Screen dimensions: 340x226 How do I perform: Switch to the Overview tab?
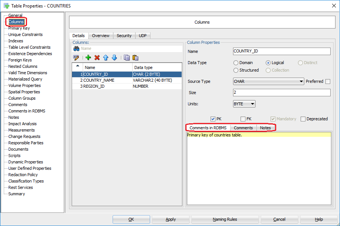tap(101, 36)
